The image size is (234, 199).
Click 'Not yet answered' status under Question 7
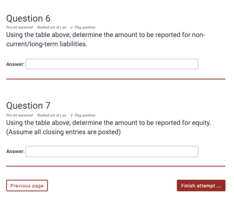19,115
